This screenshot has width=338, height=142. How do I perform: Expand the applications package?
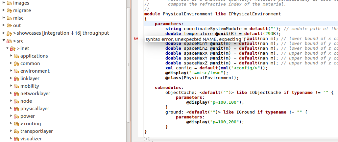tap(11, 56)
